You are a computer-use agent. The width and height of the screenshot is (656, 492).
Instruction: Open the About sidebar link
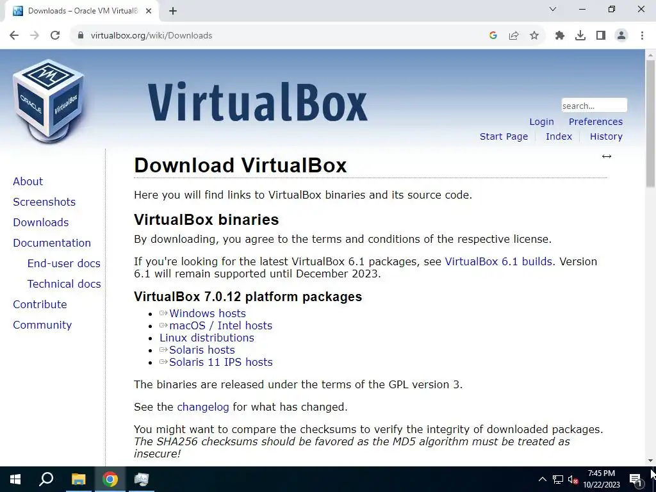point(28,181)
